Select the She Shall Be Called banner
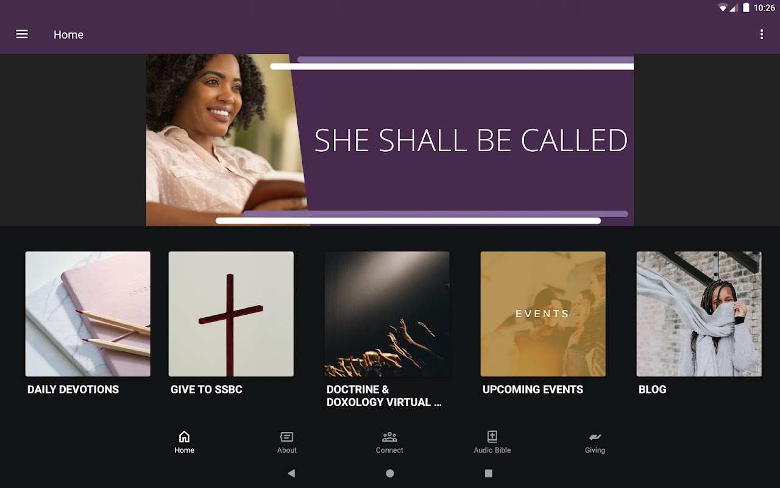780x488 pixels. point(390,140)
